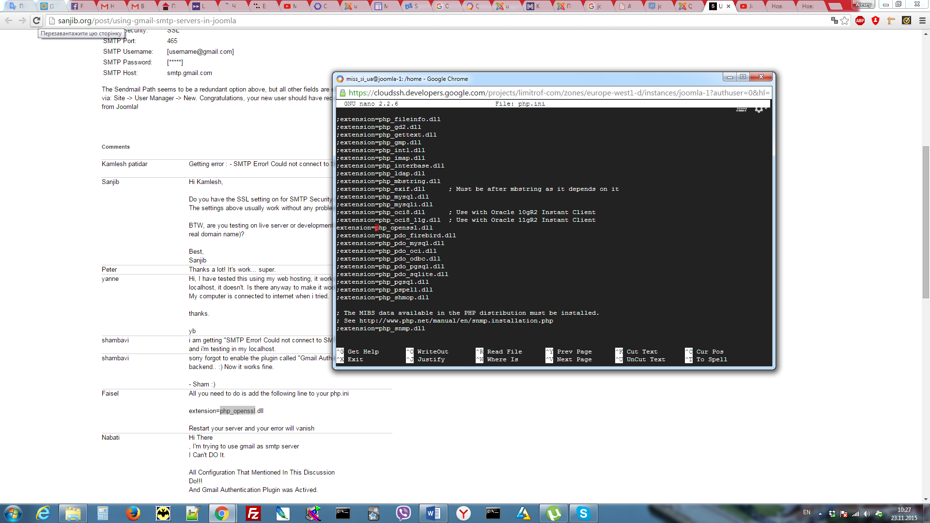Click commenter name 'Faisel'
930x523 pixels.
point(110,394)
